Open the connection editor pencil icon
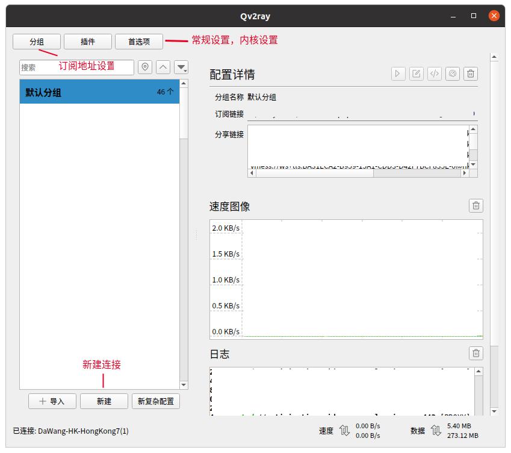 (415, 73)
